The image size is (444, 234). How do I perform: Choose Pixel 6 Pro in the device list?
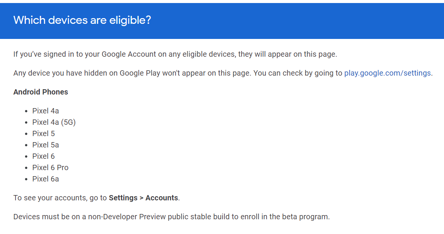pyautogui.click(x=50, y=167)
